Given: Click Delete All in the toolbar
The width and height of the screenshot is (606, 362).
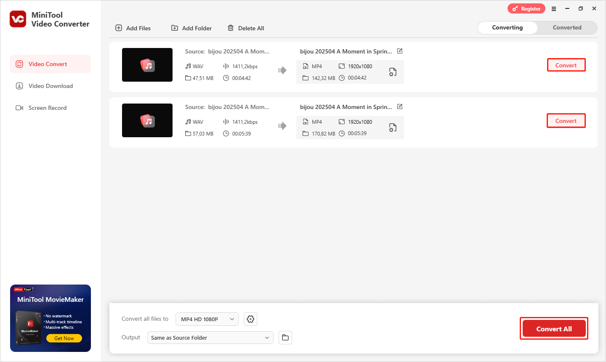Looking at the screenshot, I should pos(246,28).
